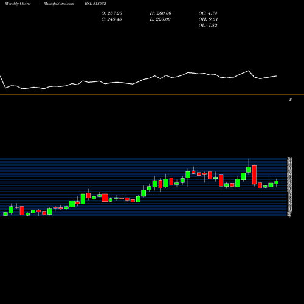Select the open value O: 237.20
The image size is (304, 304).
point(112,13)
